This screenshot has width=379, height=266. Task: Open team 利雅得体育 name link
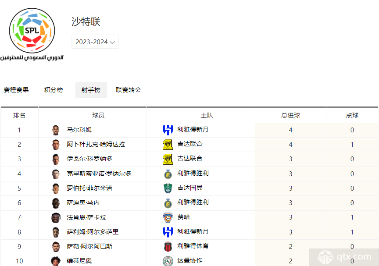(x=193, y=246)
